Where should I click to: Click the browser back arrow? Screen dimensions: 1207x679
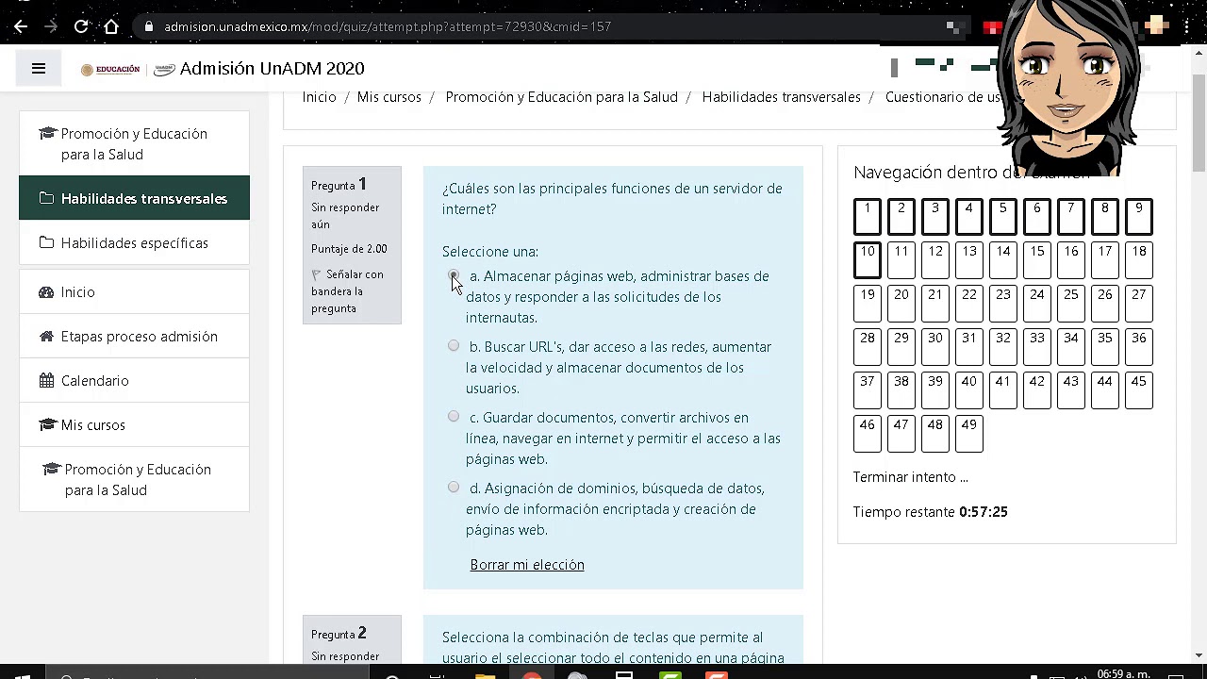[21, 26]
